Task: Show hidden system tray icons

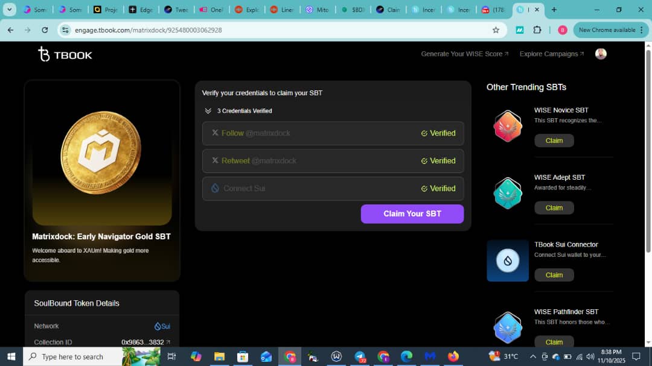Action: click(x=532, y=356)
